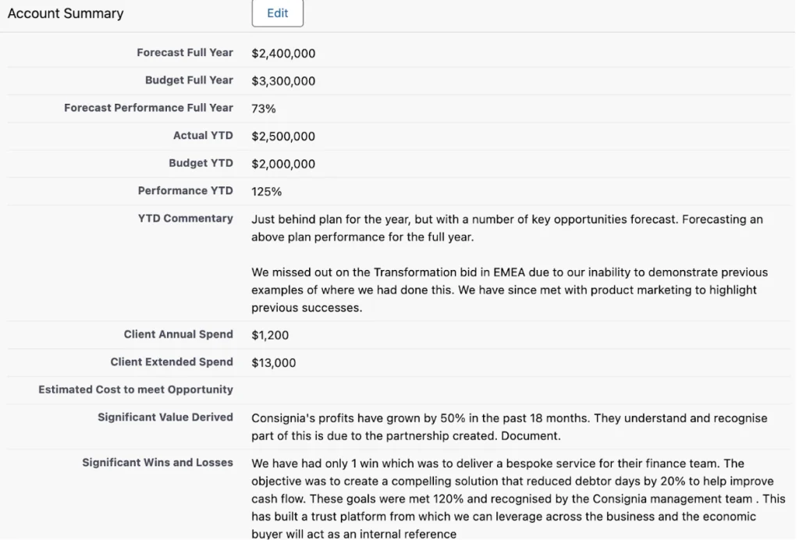
Task: Select the Budget YTD label
Action: [x=201, y=163]
